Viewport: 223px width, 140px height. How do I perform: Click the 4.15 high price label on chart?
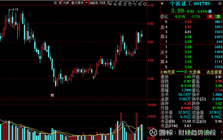(x=15, y=10)
